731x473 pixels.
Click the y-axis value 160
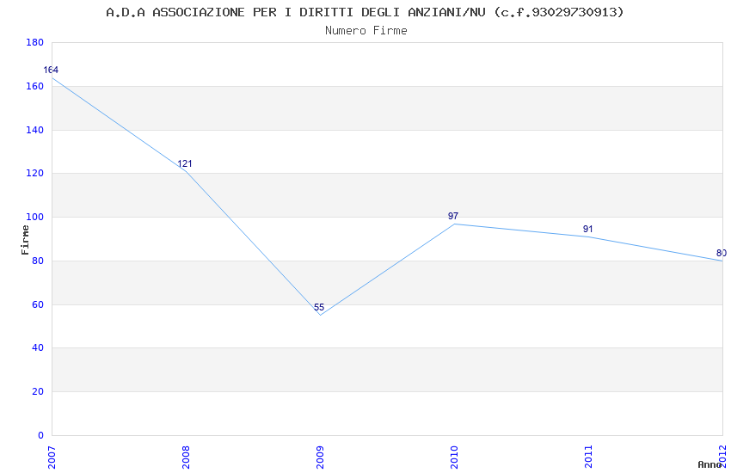pyautogui.click(x=35, y=86)
